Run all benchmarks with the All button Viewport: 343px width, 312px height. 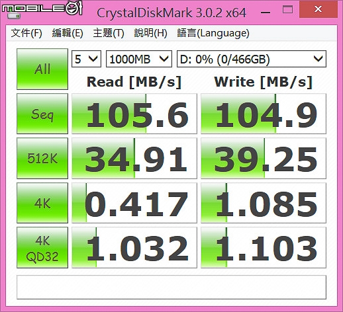click(x=42, y=69)
